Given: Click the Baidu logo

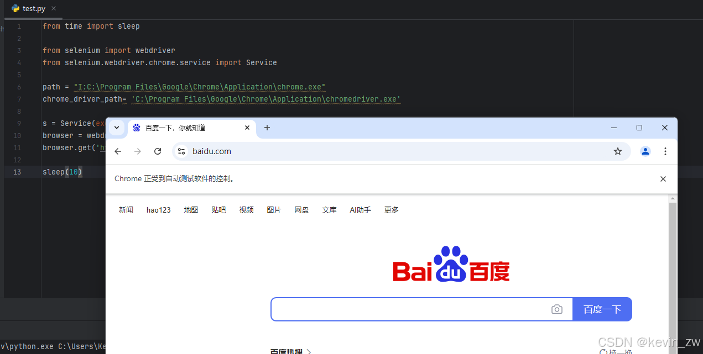Looking at the screenshot, I should click(x=451, y=264).
